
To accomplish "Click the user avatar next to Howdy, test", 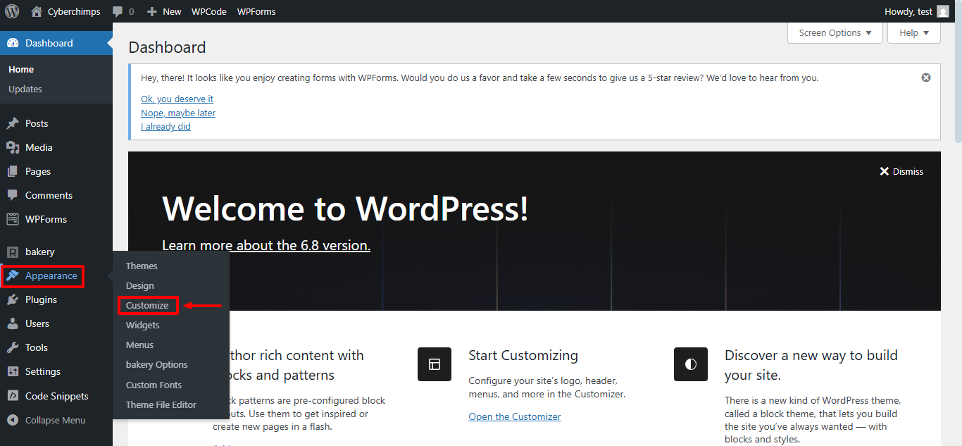I will 943,11.
